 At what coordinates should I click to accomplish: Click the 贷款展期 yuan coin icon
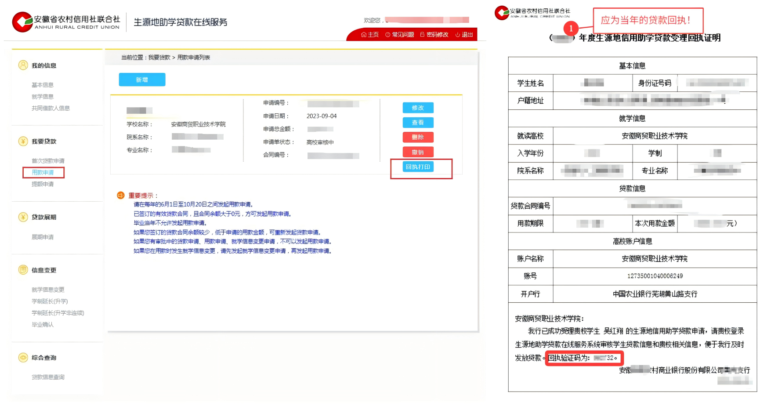click(x=23, y=217)
